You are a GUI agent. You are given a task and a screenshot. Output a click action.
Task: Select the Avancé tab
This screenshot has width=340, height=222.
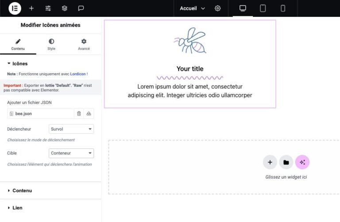[84, 45]
